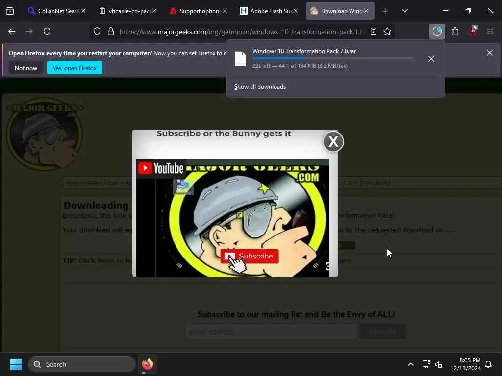Open the notifications bell icon
This screenshot has width=502, height=376.
pyautogui.click(x=489, y=364)
